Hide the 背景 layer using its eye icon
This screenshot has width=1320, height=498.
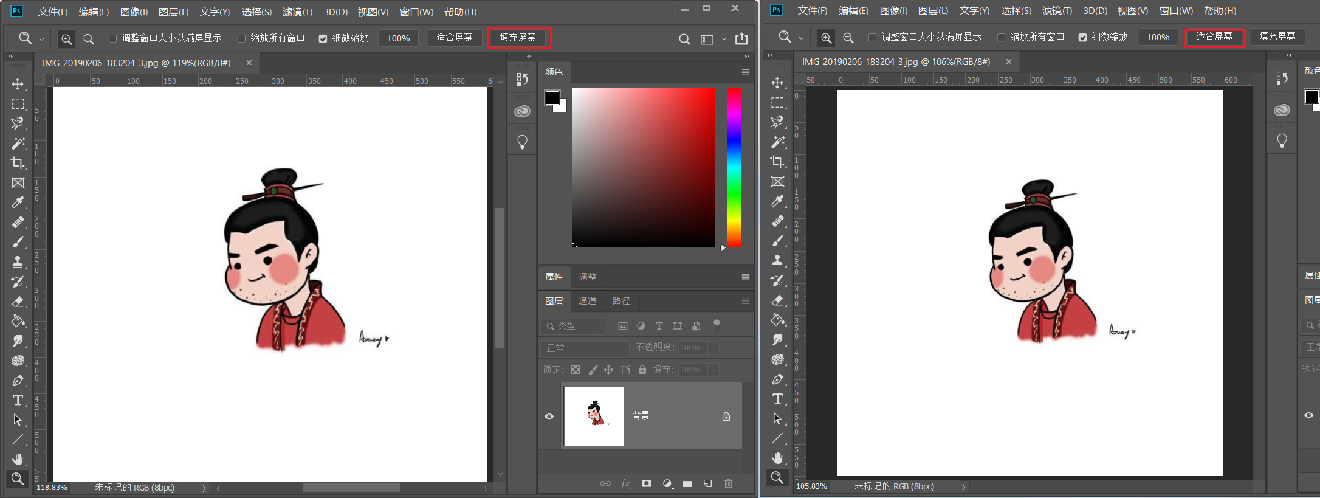(x=549, y=417)
